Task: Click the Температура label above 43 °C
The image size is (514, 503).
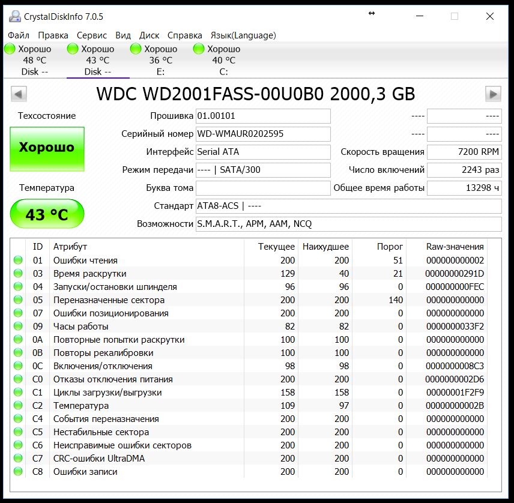Action: [47, 188]
